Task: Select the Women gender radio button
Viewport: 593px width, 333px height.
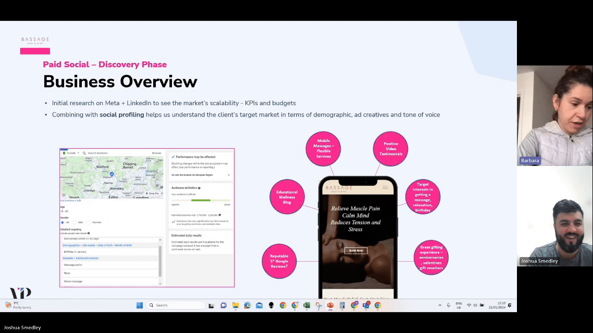Action: (89, 222)
